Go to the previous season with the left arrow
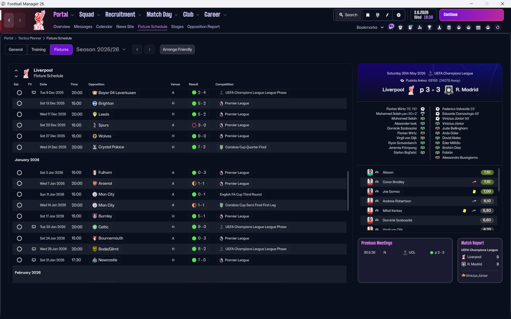The image size is (511, 319). pyautogui.click(x=137, y=49)
